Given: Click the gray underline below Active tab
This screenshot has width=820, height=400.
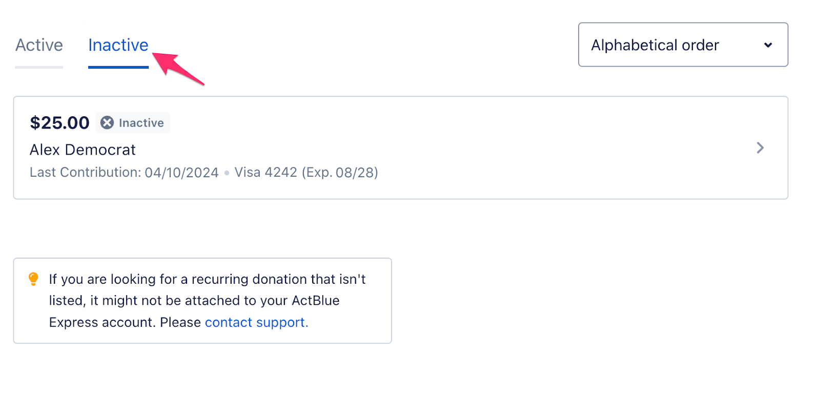Looking at the screenshot, I should pos(39,67).
